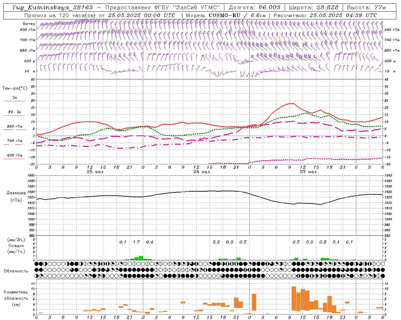
Task: Click the Высота: 77м header field
Action: tap(366, 7)
